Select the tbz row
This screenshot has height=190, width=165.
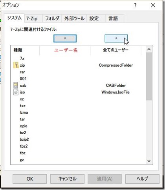pyautogui.click(x=23, y=153)
